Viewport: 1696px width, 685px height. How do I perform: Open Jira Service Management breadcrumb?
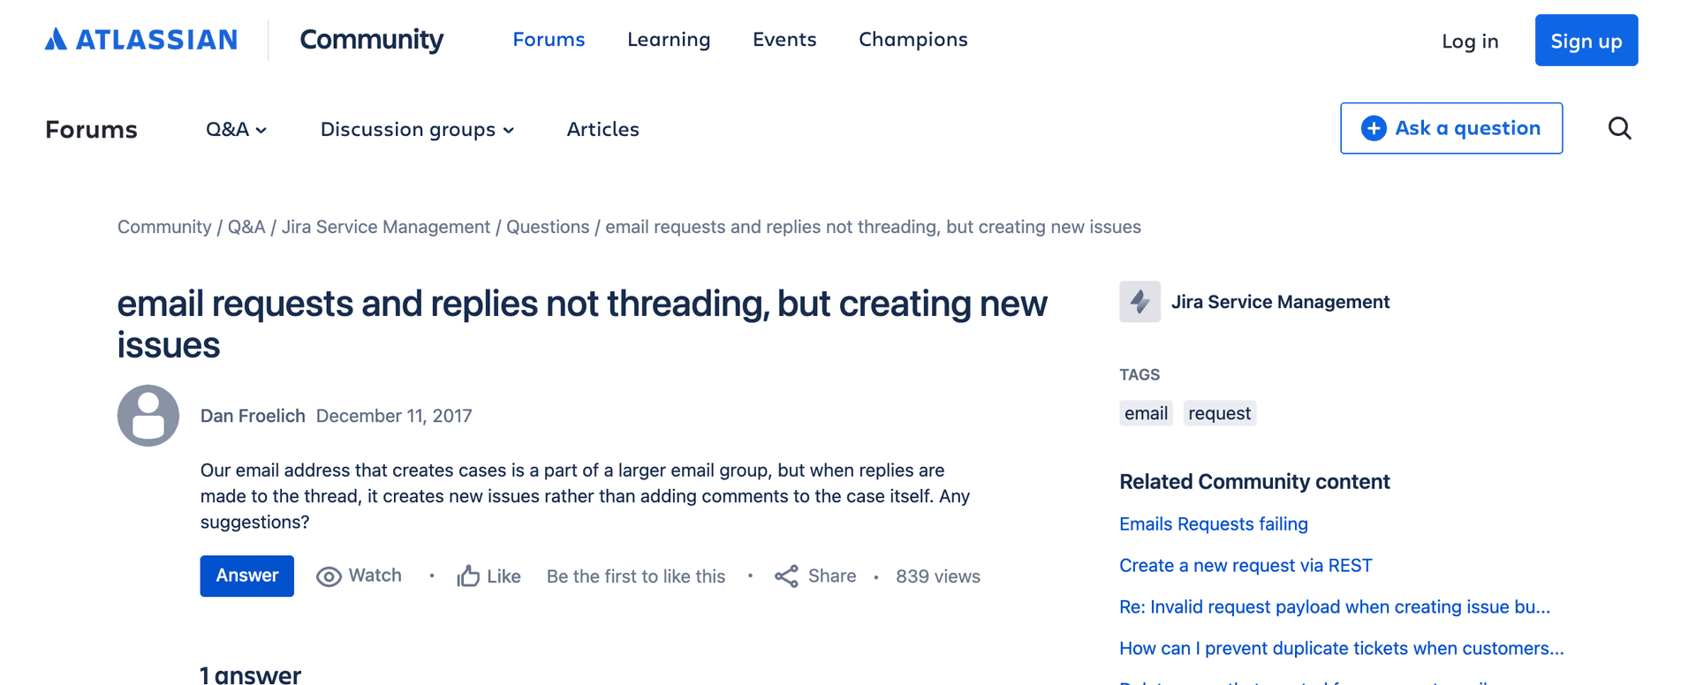(385, 227)
